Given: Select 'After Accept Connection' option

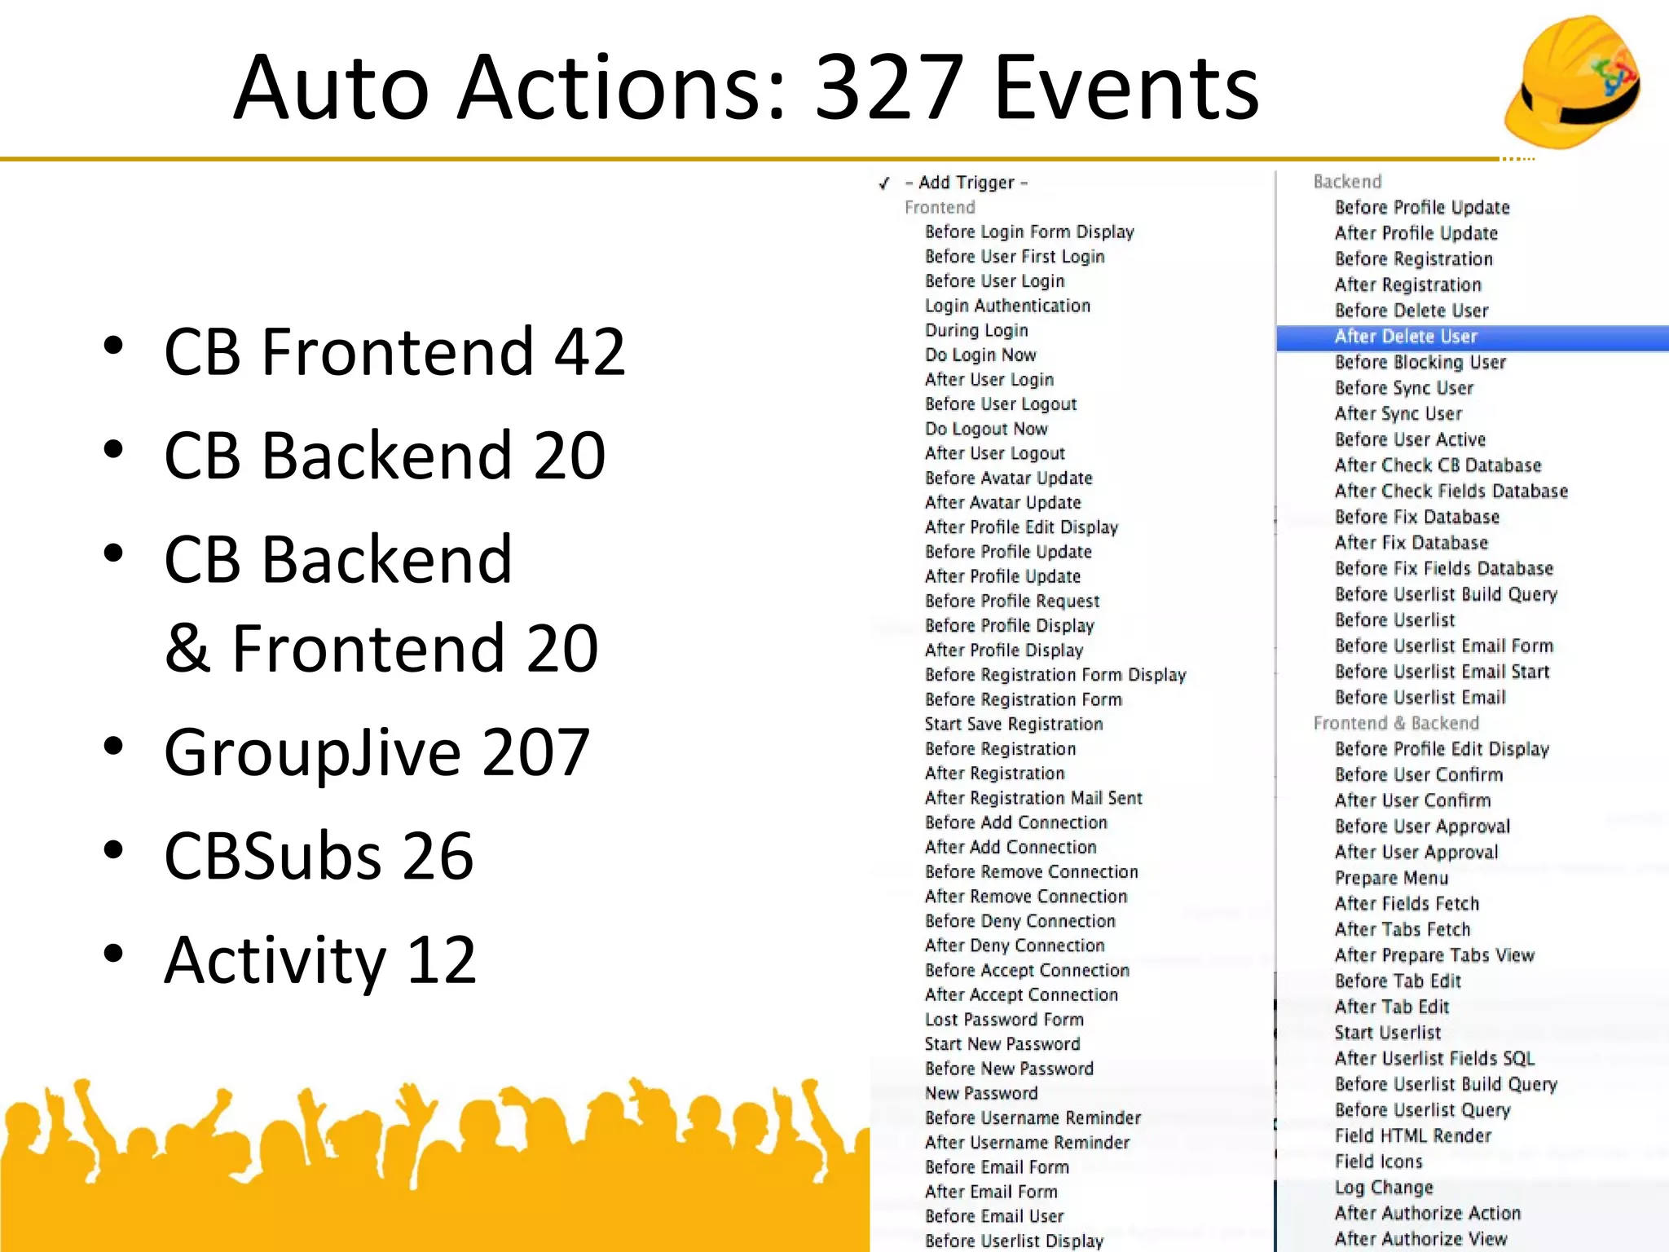Looking at the screenshot, I should pyautogui.click(x=1021, y=995).
